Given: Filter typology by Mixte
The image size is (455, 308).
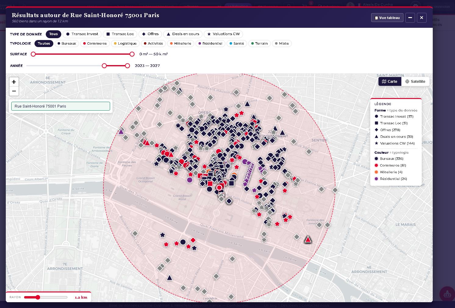Looking at the screenshot, I should click(x=282, y=43).
